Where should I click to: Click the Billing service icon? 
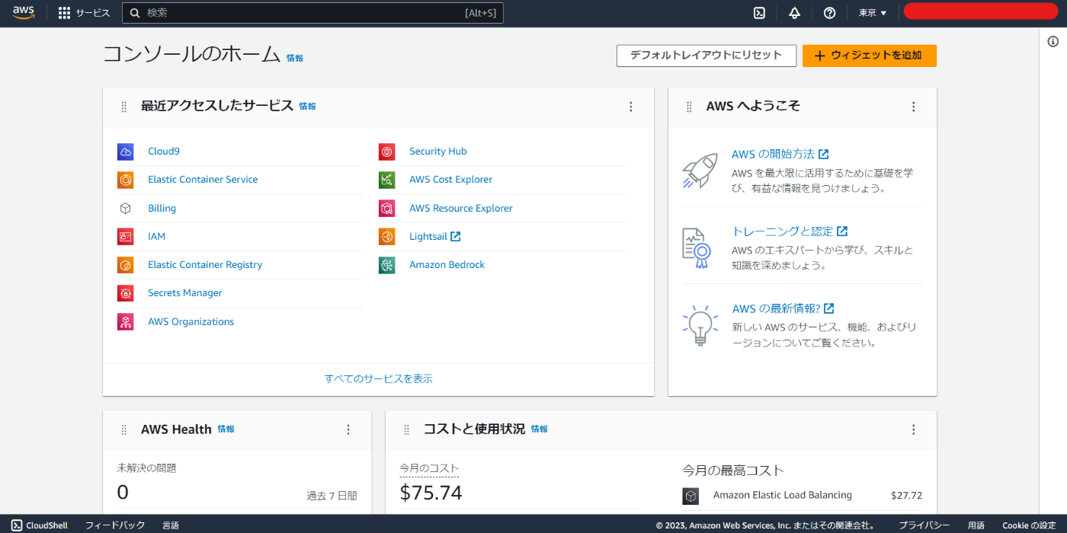coord(126,209)
